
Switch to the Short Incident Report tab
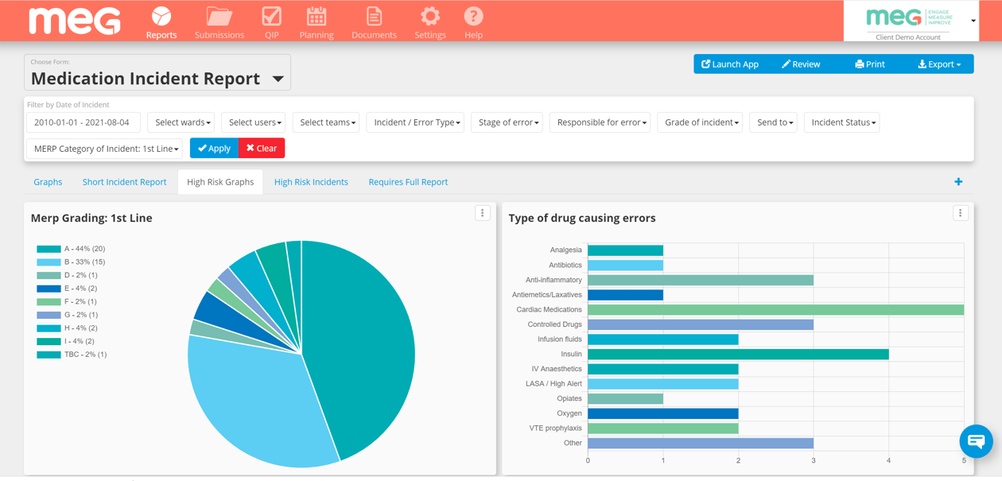tap(124, 181)
